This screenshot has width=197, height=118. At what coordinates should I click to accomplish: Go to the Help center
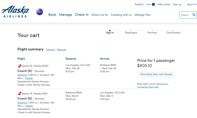[164, 4]
